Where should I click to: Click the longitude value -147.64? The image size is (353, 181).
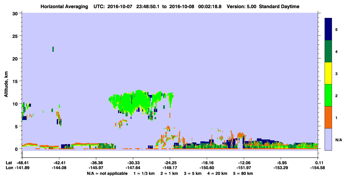tap(133, 168)
